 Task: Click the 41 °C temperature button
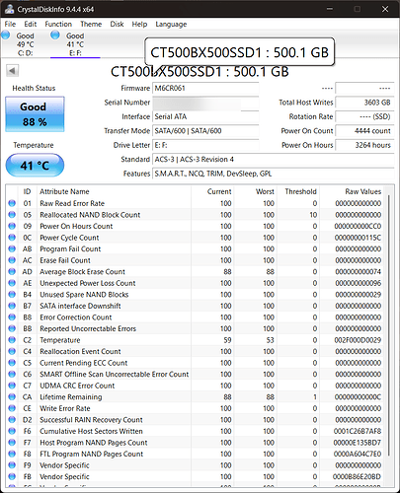tap(35, 165)
